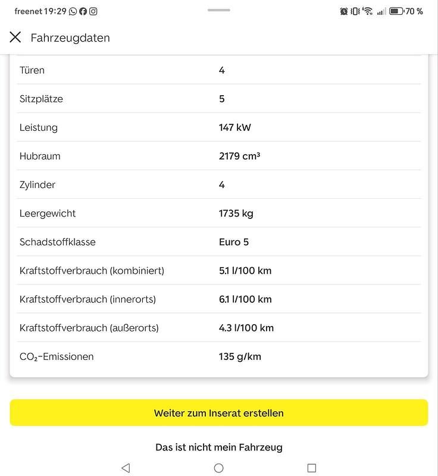Tap the Wi-Fi status icon
438x476 pixels.
coord(368,11)
